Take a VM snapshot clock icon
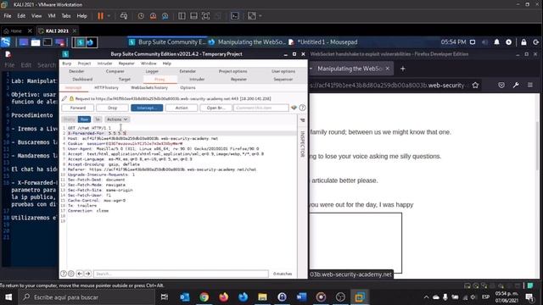The height and width of the screenshot is (305, 543). pyautogui.click(x=141, y=16)
